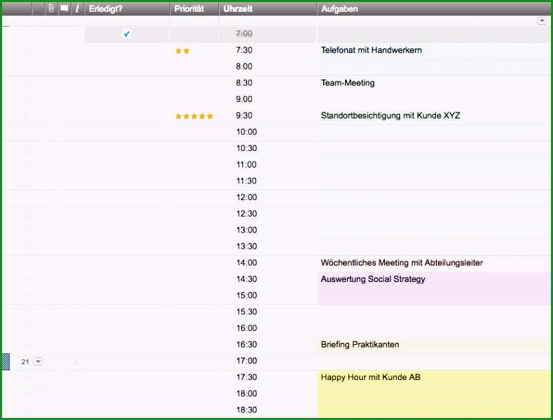Select row number 21

click(25, 361)
